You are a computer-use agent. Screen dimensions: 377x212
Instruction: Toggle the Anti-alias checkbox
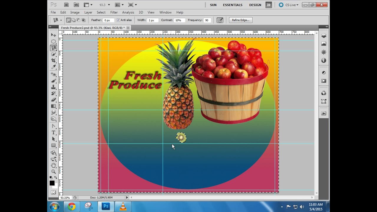click(118, 20)
